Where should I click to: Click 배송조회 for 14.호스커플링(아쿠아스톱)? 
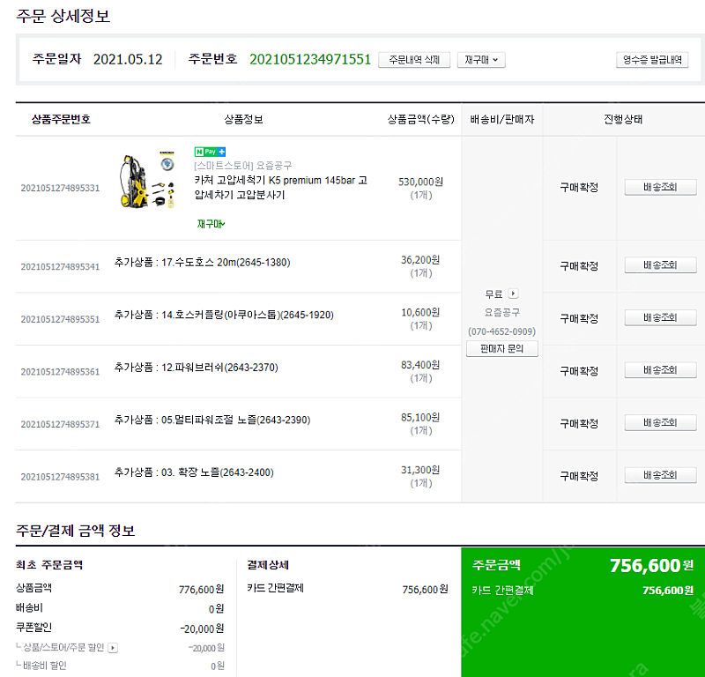pyautogui.click(x=660, y=317)
